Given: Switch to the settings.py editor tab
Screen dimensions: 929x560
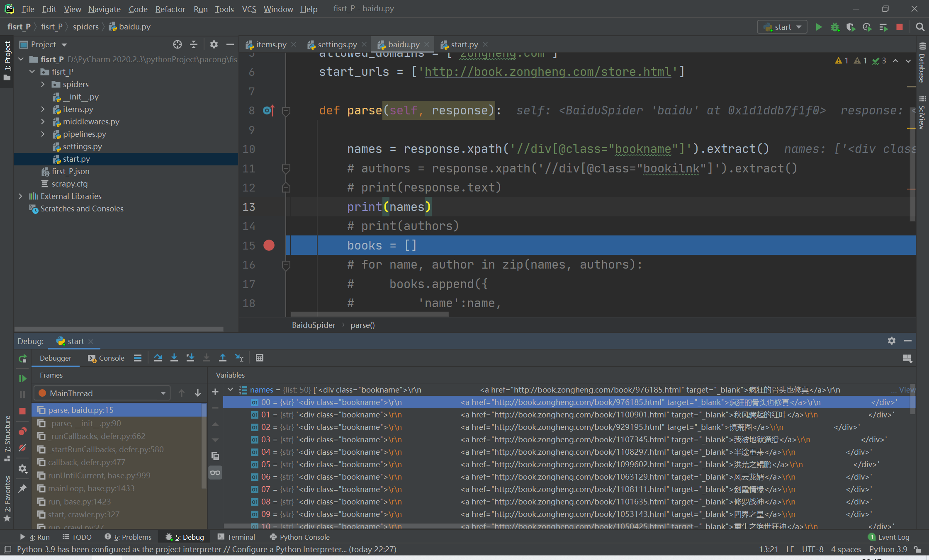Looking at the screenshot, I should tap(337, 44).
